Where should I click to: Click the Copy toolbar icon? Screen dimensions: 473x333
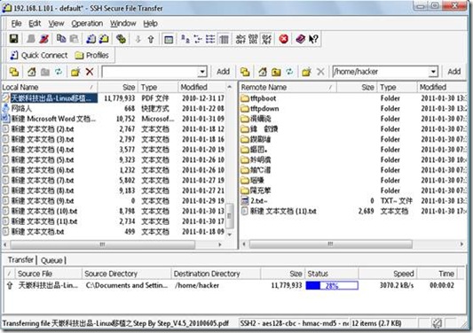pos(61,39)
